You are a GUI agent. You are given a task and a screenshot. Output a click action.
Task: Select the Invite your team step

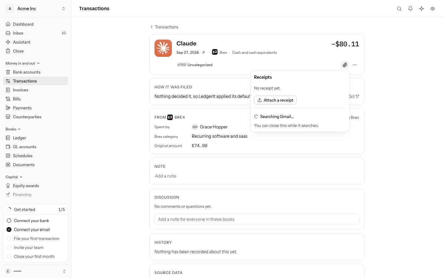coord(36,247)
